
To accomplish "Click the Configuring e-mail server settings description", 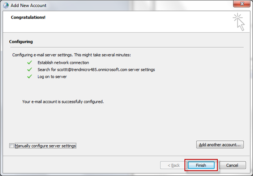I will coord(72,54).
